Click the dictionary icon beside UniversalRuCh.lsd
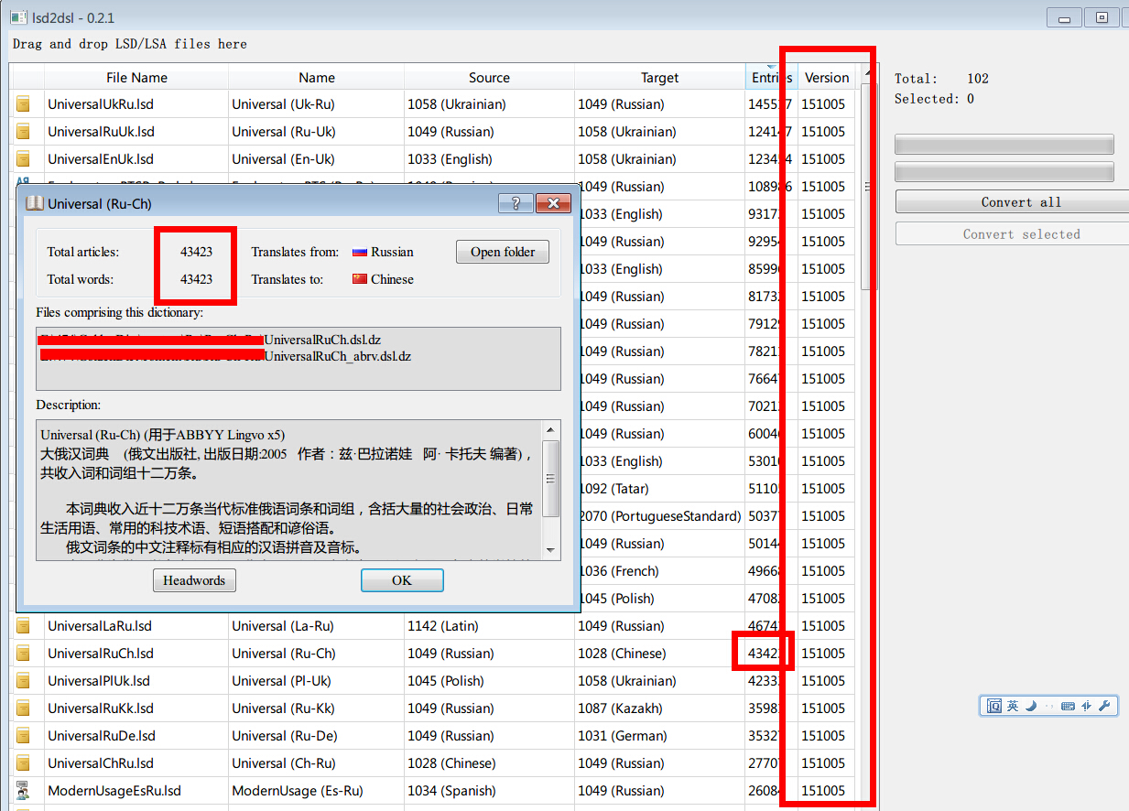1129x811 pixels. coord(23,654)
